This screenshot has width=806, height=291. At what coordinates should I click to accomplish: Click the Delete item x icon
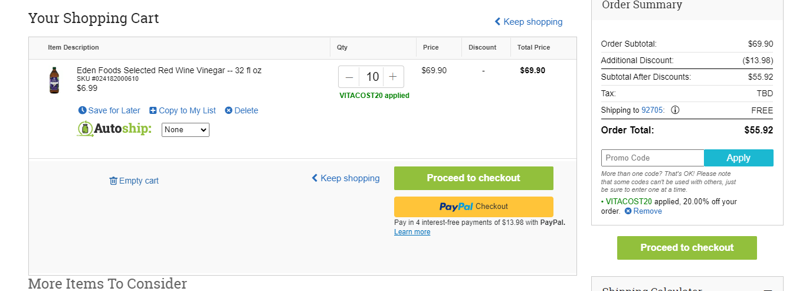tap(228, 110)
